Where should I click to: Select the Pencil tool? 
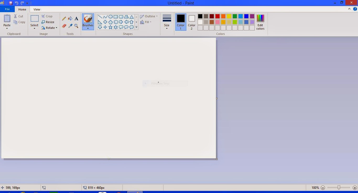tap(64, 19)
